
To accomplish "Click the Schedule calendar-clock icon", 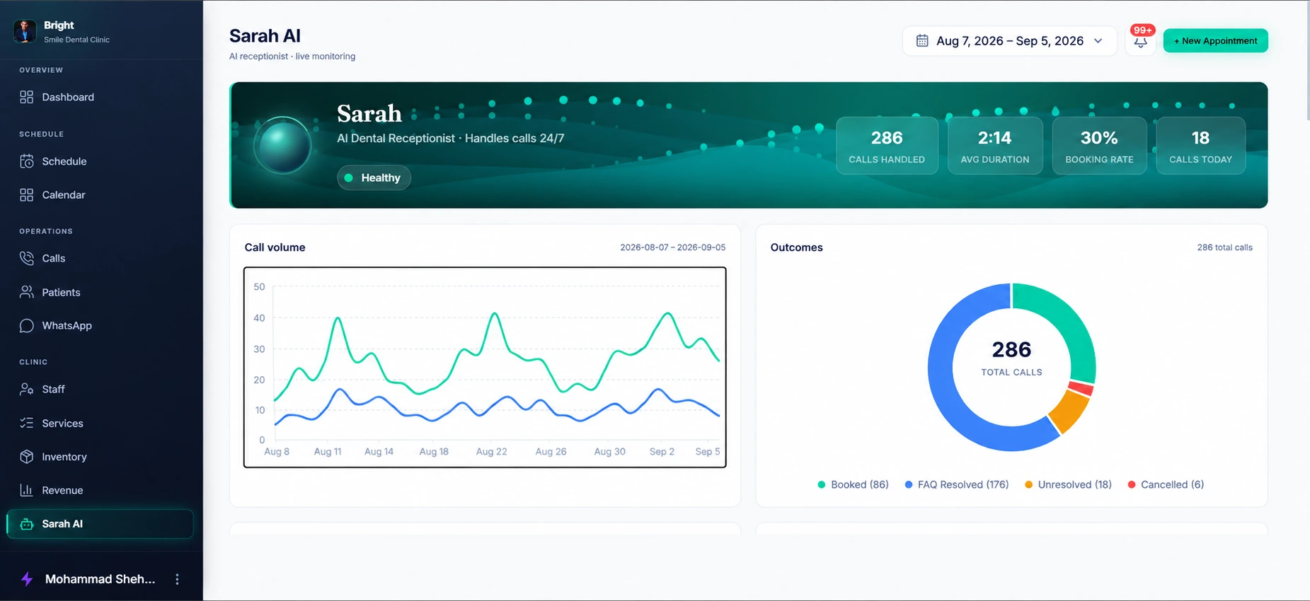I will [x=26, y=161].
